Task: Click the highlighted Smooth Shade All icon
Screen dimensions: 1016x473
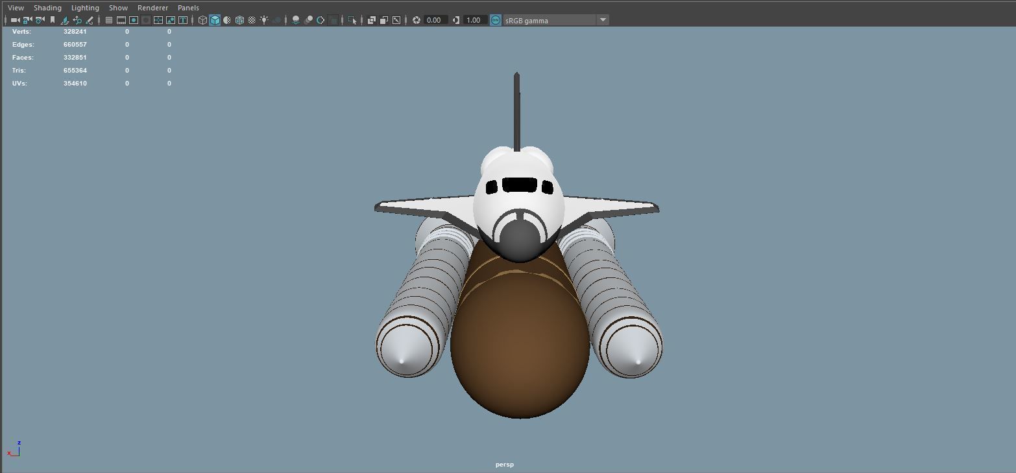Action: click(215, 20)
